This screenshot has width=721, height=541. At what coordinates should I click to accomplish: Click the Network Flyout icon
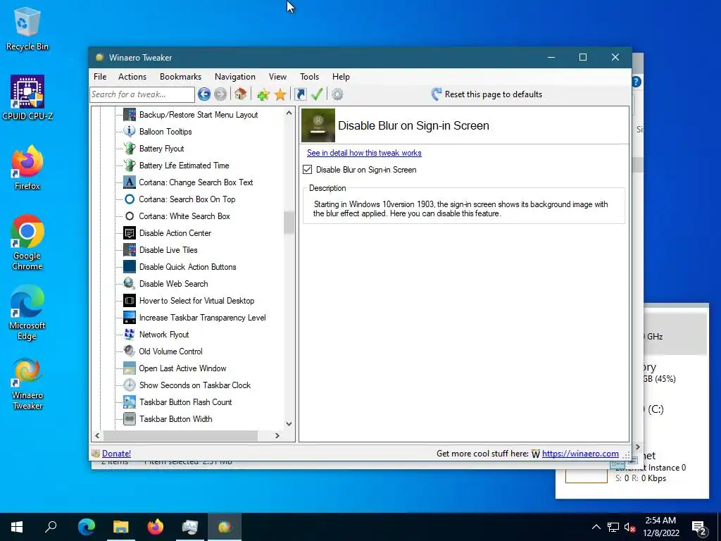click(x=130, y=335)
